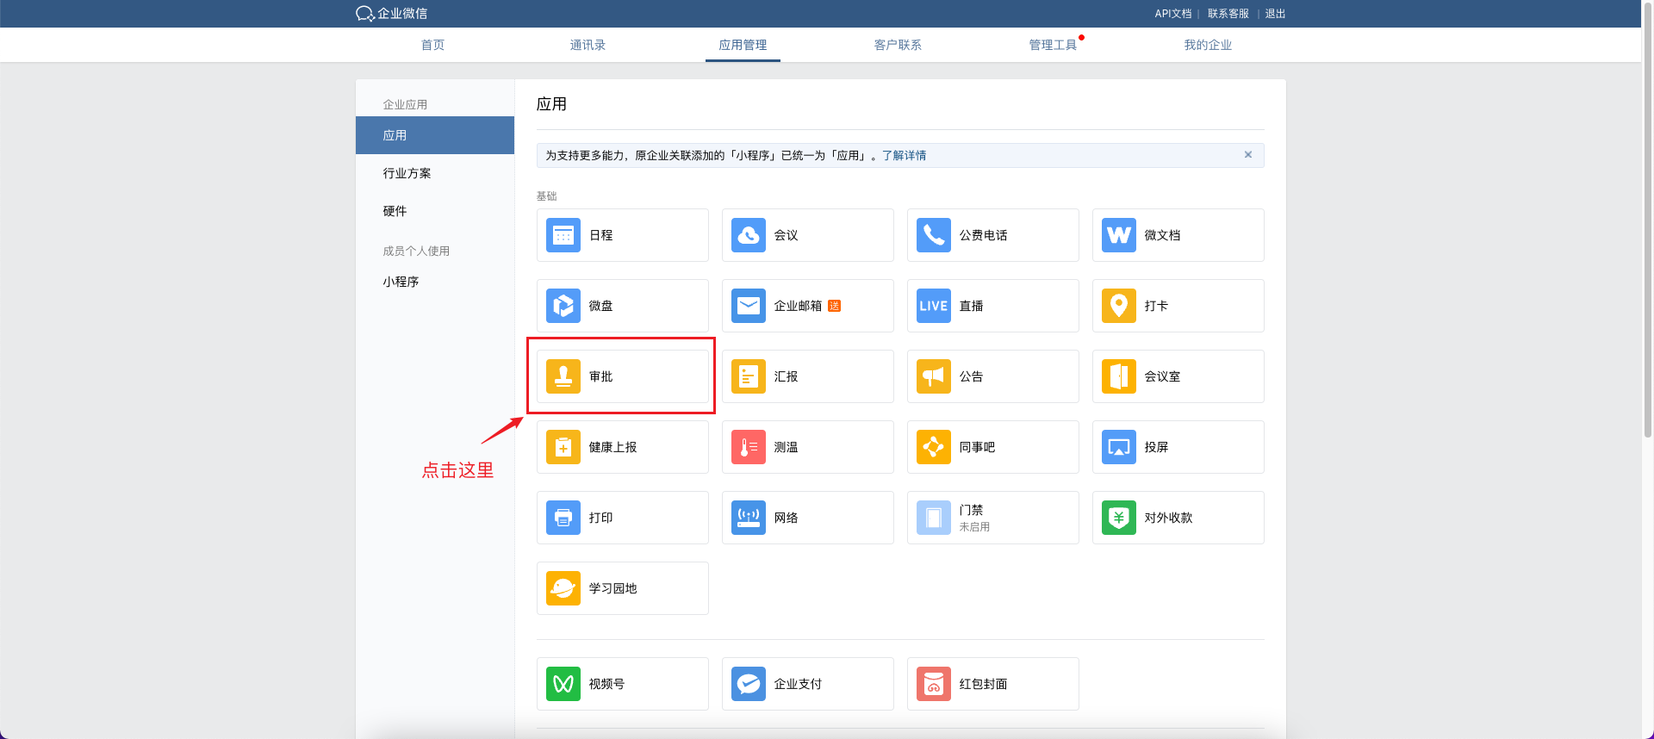Open the 对外收款 yuan shield icon

point(1119,518)
